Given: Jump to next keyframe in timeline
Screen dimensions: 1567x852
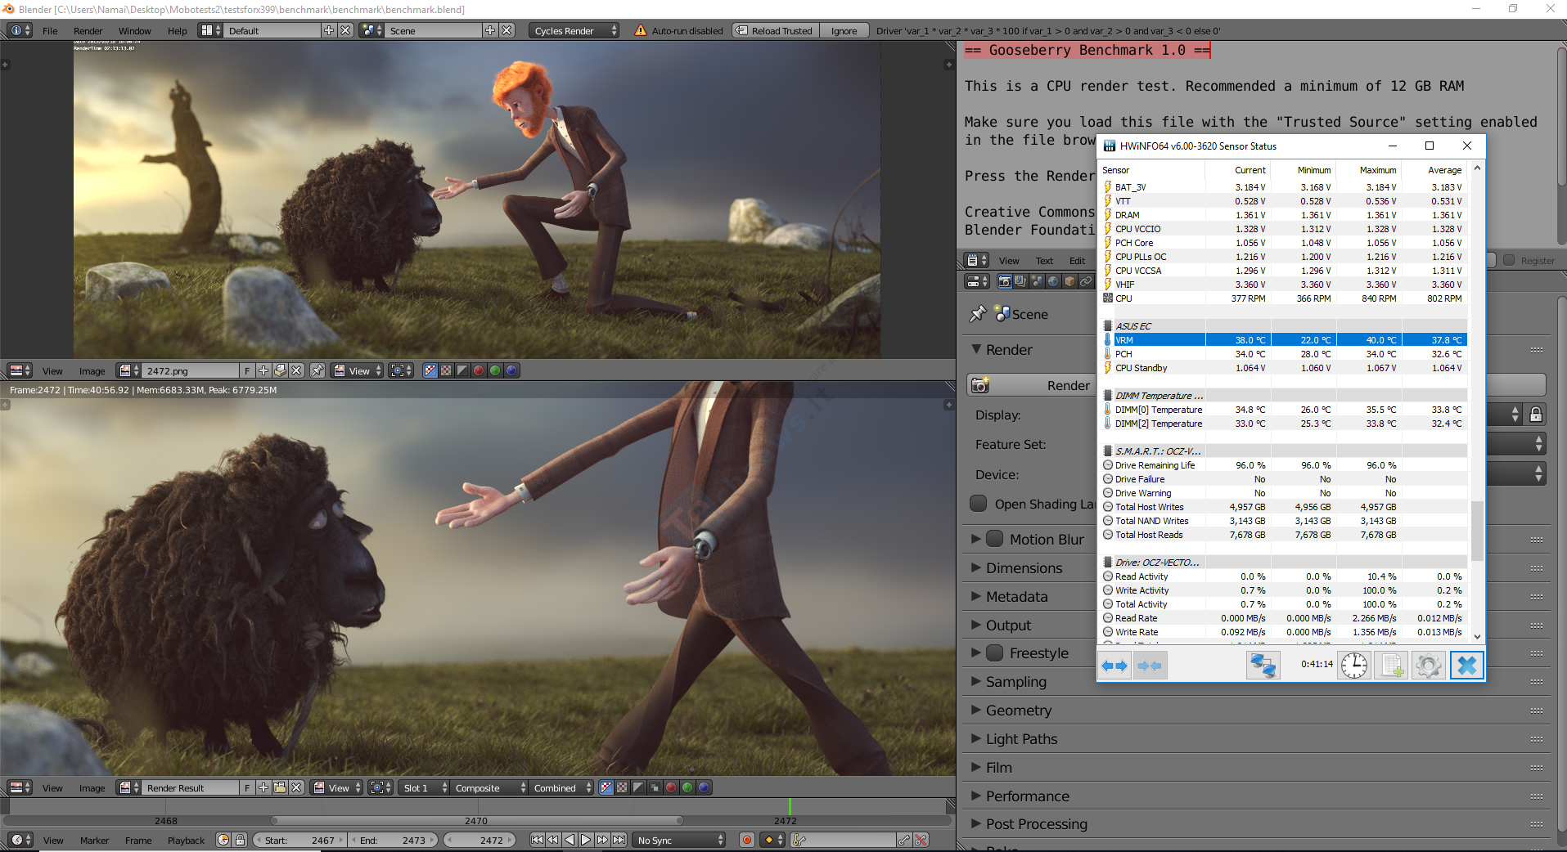Looking at the screenshot, I should tap(602, 840).
